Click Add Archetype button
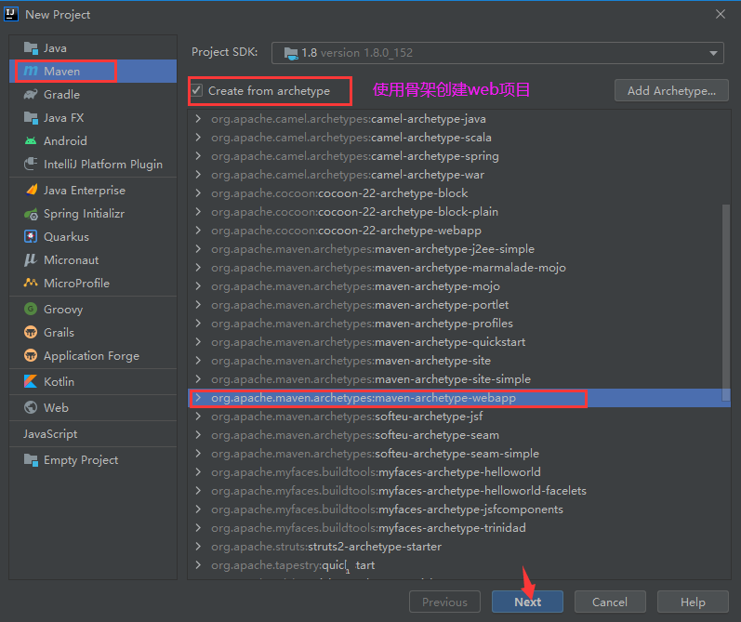Viewport: 741px width, 622px height. pos(671,91)
